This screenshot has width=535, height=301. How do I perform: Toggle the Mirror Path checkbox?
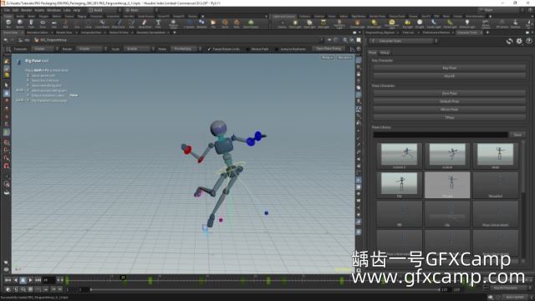tap(248, 49)
